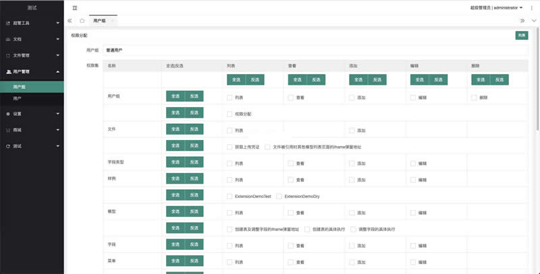Open the tab options dropdown chevron
Image resolution: width=540 pixels, height=274 pixels.
[533, 21]
